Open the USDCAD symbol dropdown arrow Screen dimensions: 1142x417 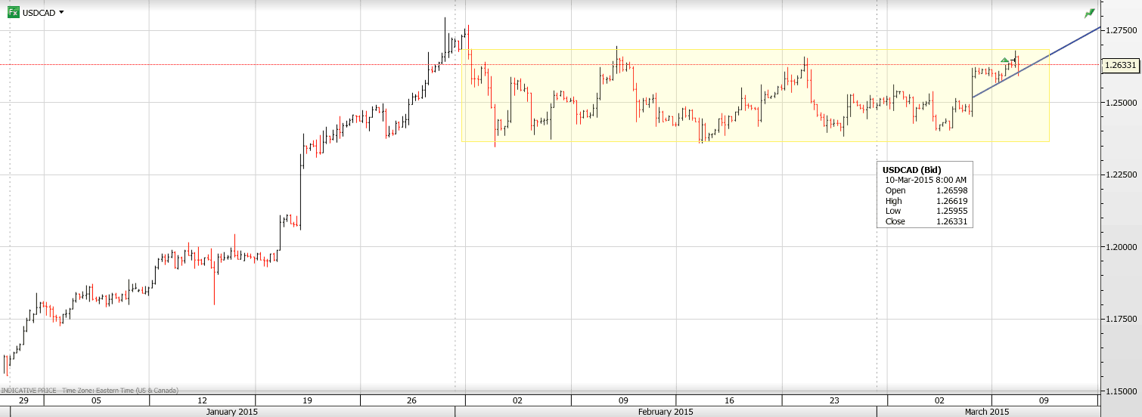61,12
